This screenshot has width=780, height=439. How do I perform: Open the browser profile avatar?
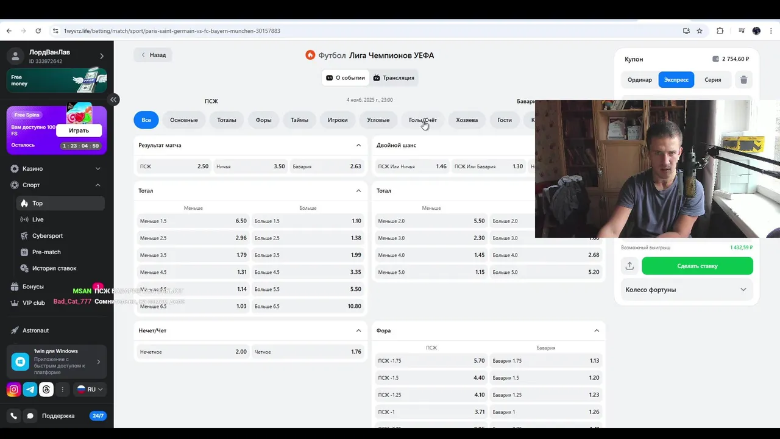(756, 30)
